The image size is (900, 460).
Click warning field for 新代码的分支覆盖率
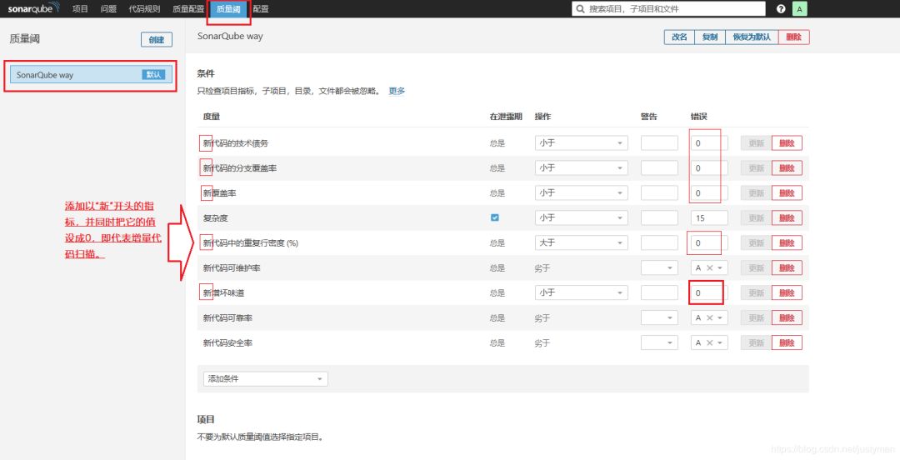(659, 168)
